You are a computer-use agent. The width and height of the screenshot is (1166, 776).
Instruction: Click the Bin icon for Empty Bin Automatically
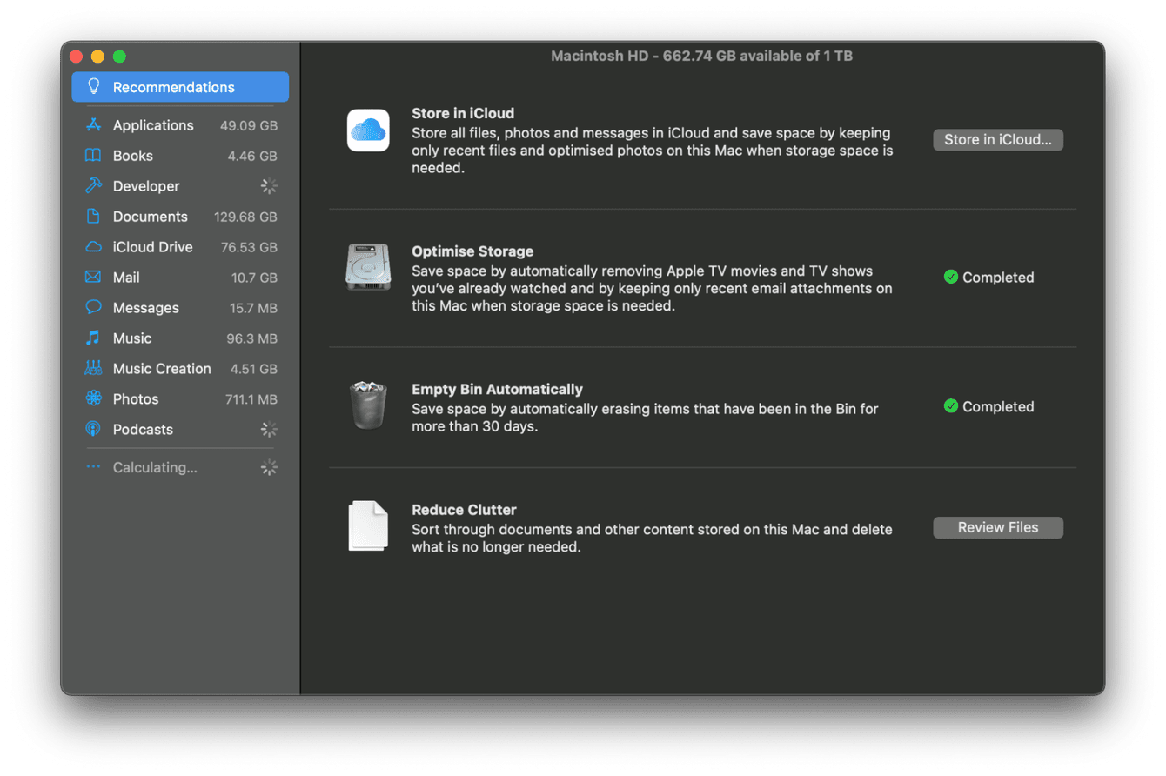[368, 405]
